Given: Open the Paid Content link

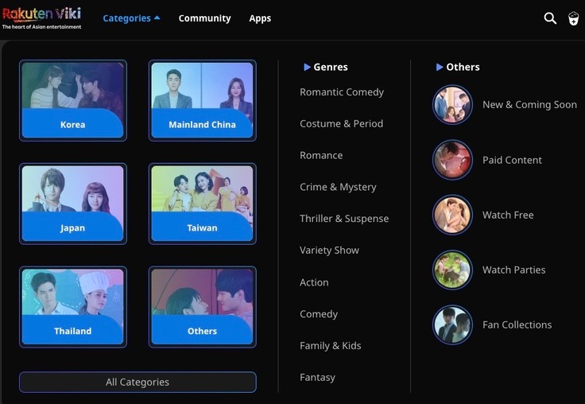Looking at the screenshot, I should tap(512, 160).
